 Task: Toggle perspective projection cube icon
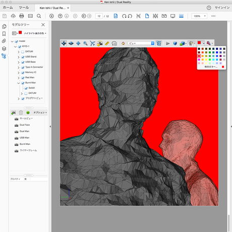tap(175, 43)
